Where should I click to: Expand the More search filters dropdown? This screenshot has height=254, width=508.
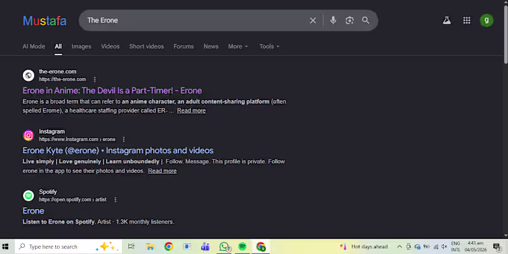pos(237,46)
